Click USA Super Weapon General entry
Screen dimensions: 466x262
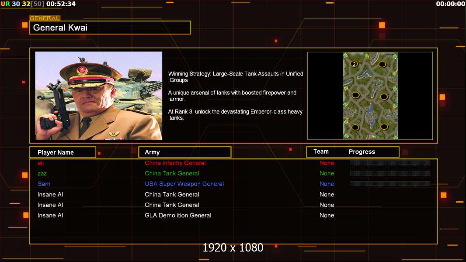coord(184,184)
